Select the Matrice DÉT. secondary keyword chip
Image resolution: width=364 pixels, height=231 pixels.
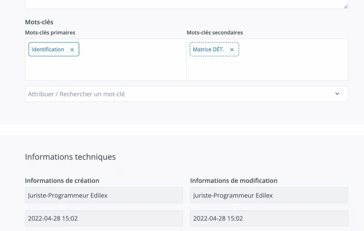[208, 49]
